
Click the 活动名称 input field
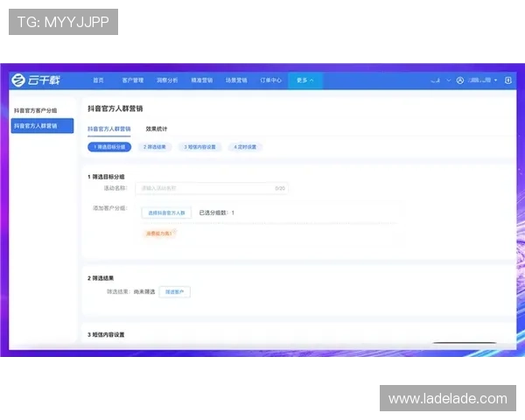212,188
